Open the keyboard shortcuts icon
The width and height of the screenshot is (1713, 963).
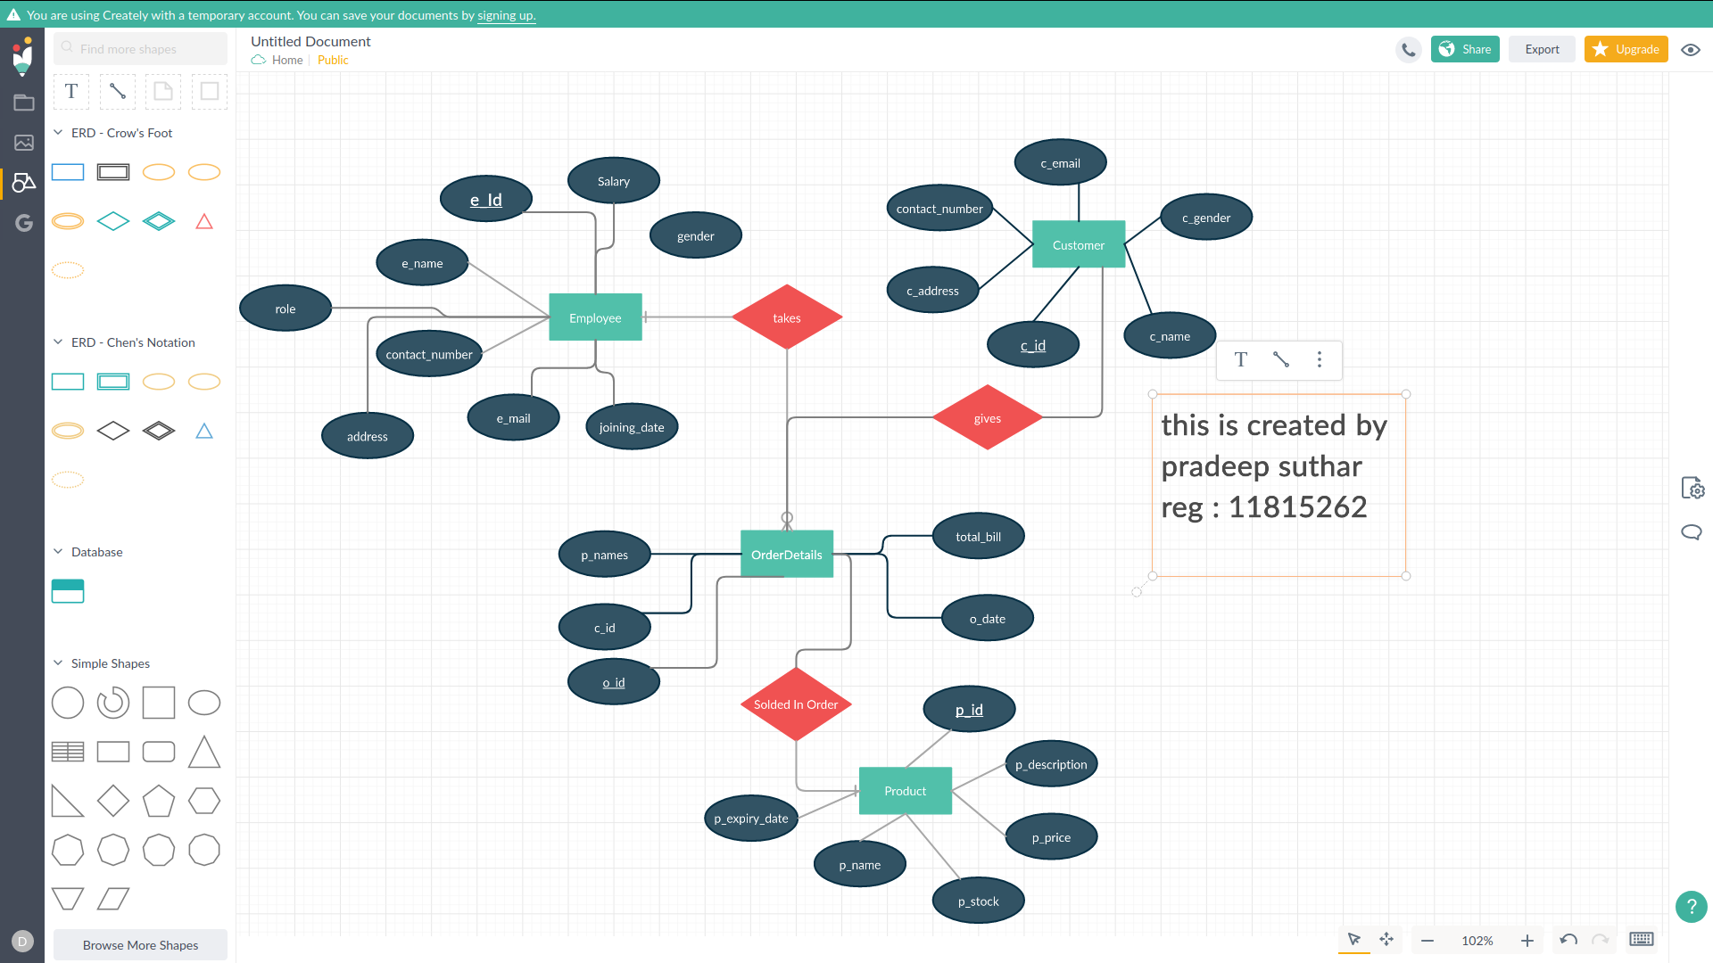[x=1641, y=940]
